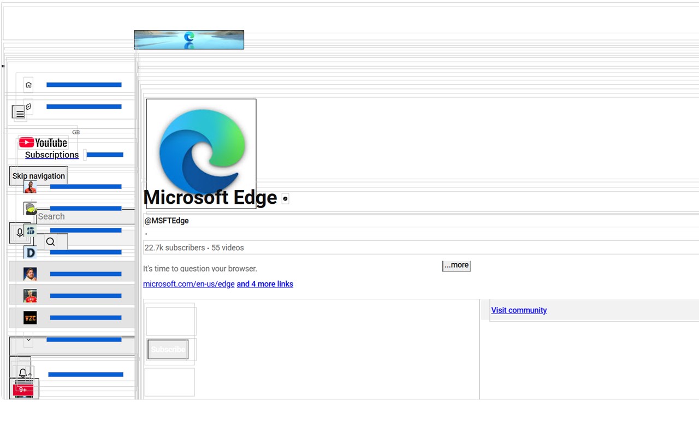Open the Visit community link
Image resolution: width=699 pixels, height=437 pixels.
pos(519,310)
